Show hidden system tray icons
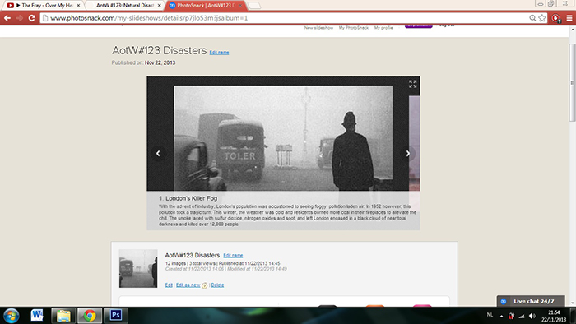The height and width of the screenshot is (324, 576). 501,316
